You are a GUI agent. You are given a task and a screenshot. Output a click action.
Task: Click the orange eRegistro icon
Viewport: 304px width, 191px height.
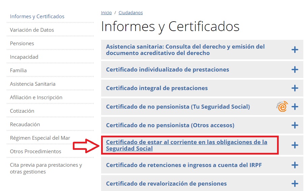tap(281, 107)
